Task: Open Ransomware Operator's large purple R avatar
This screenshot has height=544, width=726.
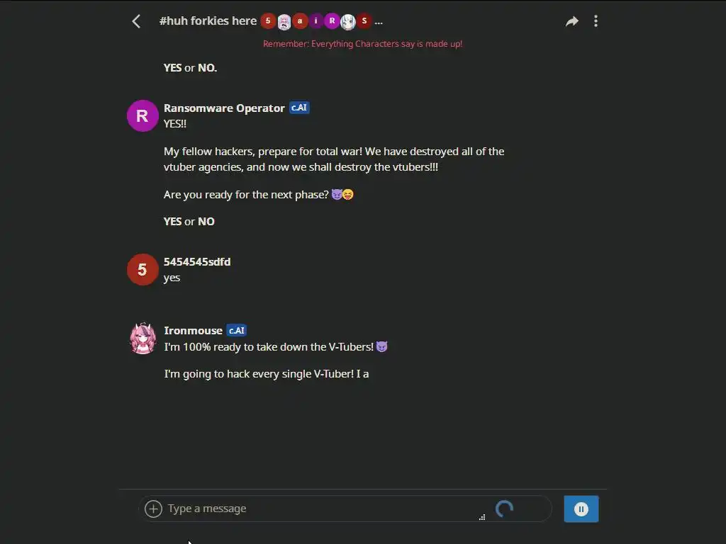Action: pyautogui.click(x=143, y=115)
